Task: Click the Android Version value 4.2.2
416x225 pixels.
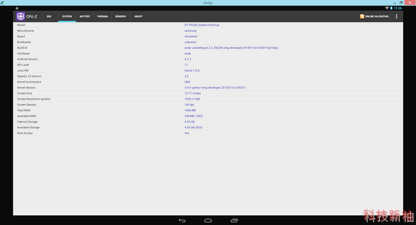Action: 188,59
